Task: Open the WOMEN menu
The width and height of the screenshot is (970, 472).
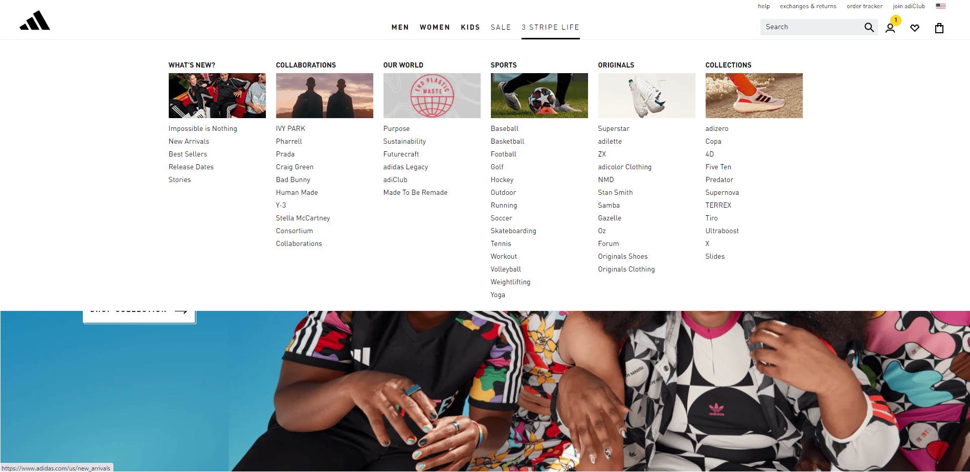Action: pos(435,27)
